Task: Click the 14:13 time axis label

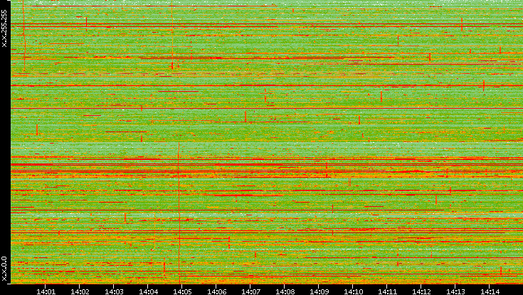Action: [x=455, y=291]
